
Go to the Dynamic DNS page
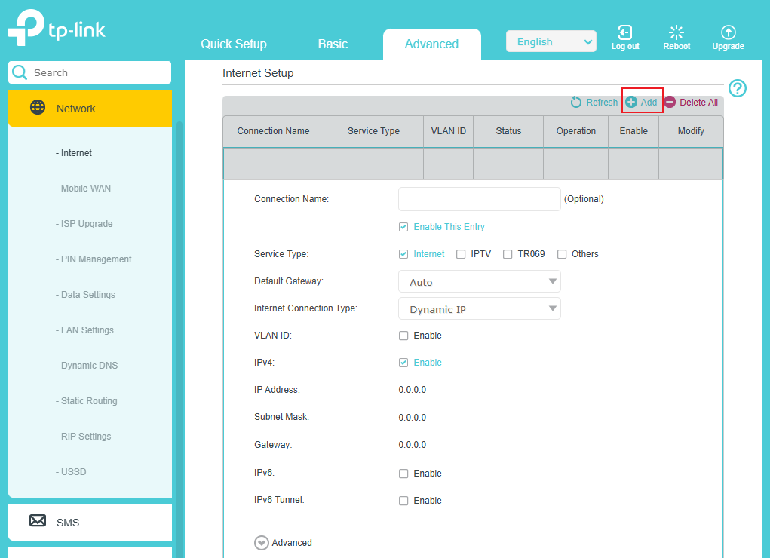coord(87,366)
